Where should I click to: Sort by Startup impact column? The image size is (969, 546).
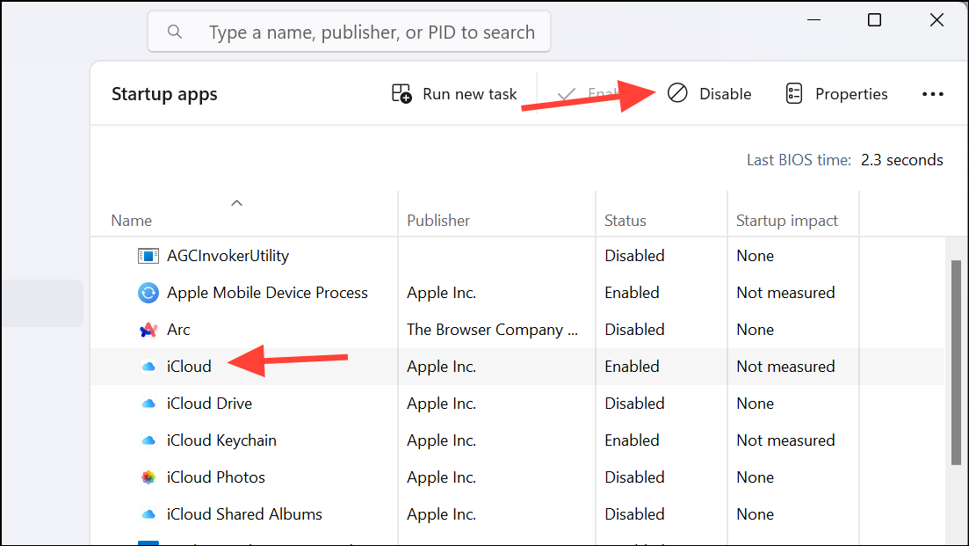[x=787, y=221]
